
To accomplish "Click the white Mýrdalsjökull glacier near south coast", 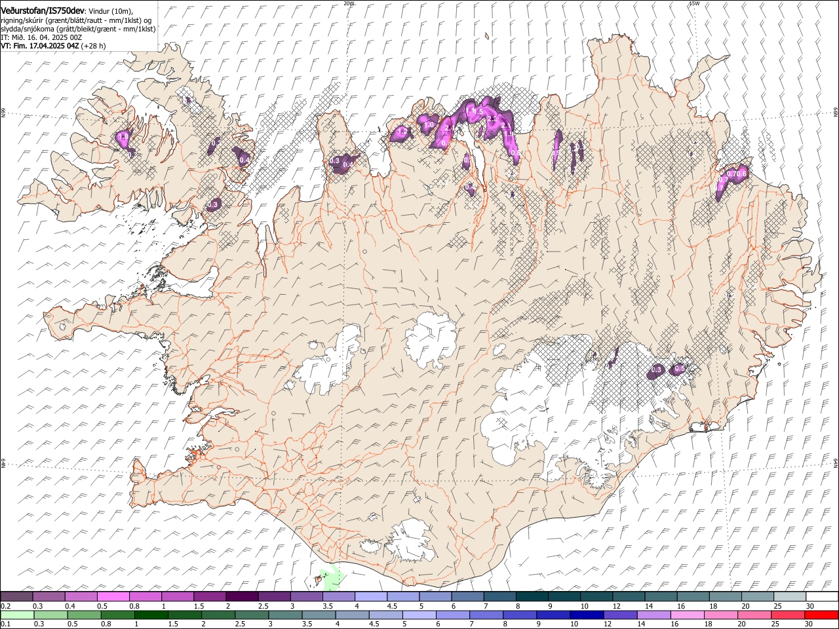I will (x=411, y=541).
